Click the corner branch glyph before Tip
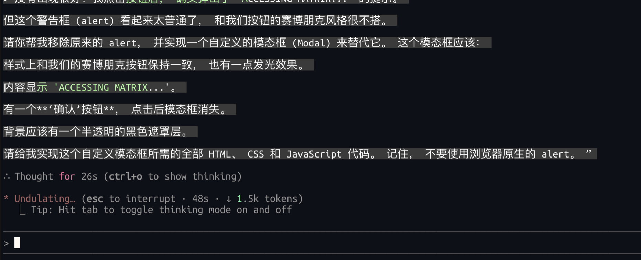 point(22,210)
